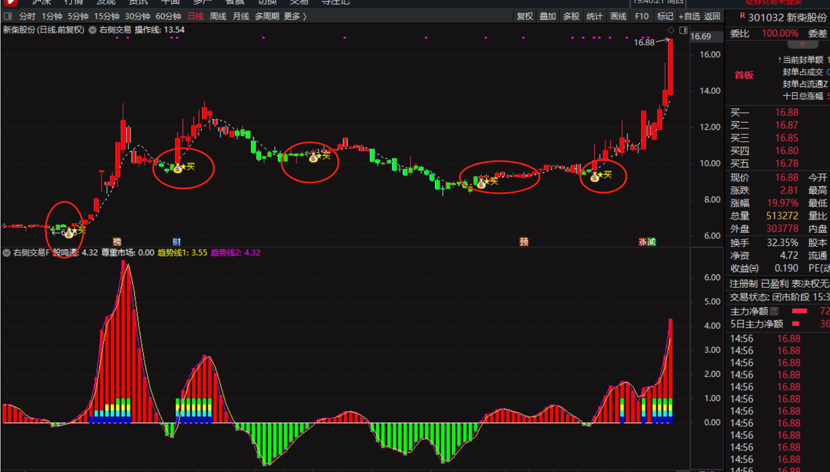Click red 5日主力净额 bar indicator

click(x=796, y=324)
